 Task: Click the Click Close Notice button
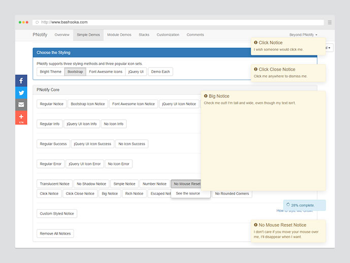[x=80, y=194]
